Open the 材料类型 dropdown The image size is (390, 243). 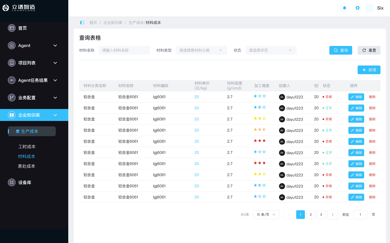[x=201, y=50]
